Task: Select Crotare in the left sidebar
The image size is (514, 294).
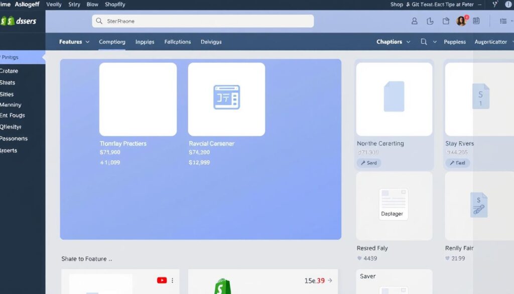Action: click(x=9, y=71)
